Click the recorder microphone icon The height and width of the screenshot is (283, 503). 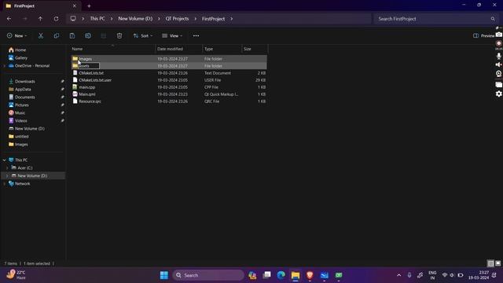[x=499, y=56]
